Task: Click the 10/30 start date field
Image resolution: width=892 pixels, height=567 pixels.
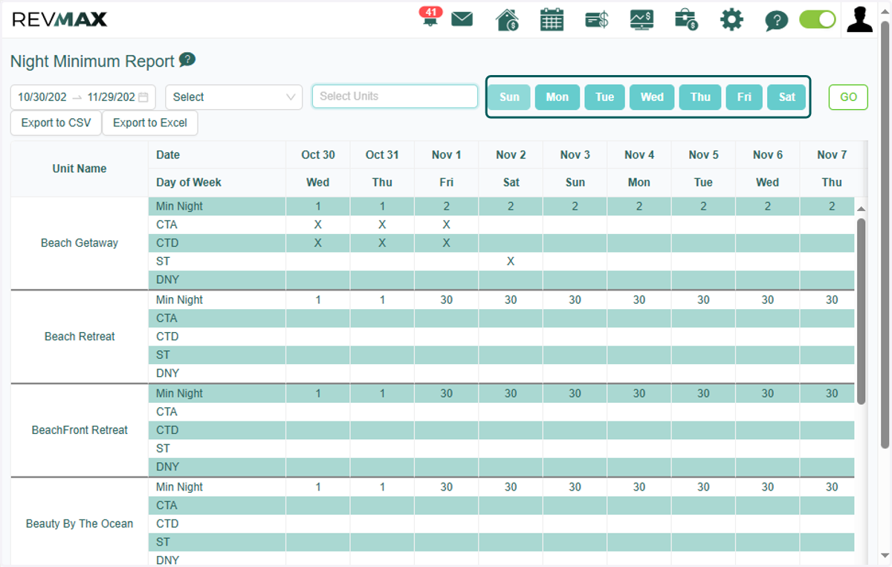Action: pos(42,97)
